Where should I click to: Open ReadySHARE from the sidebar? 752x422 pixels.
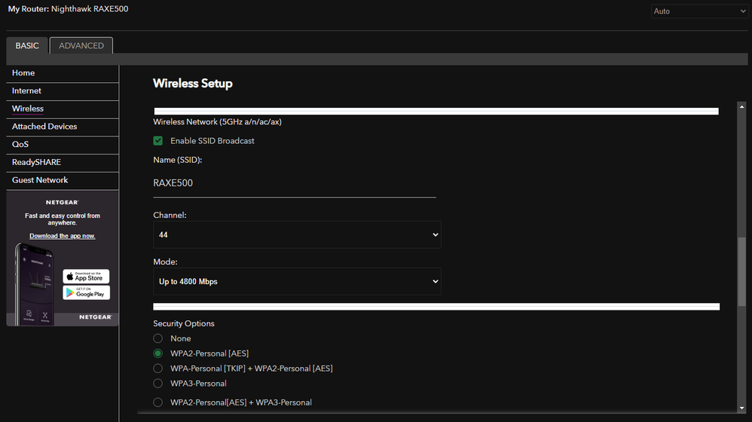click(36, 162)
